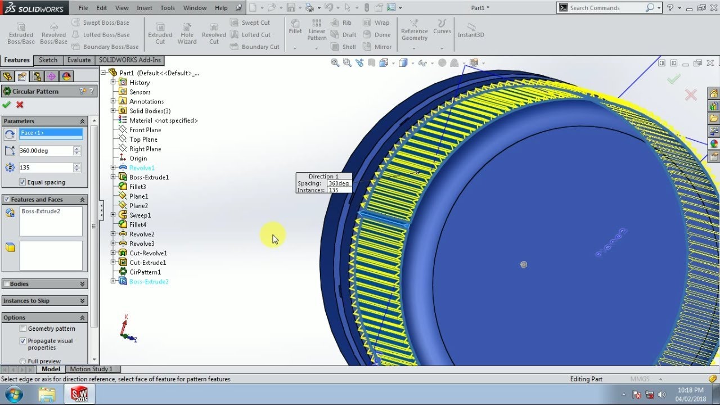Open the File menu

tap(83, 8)
